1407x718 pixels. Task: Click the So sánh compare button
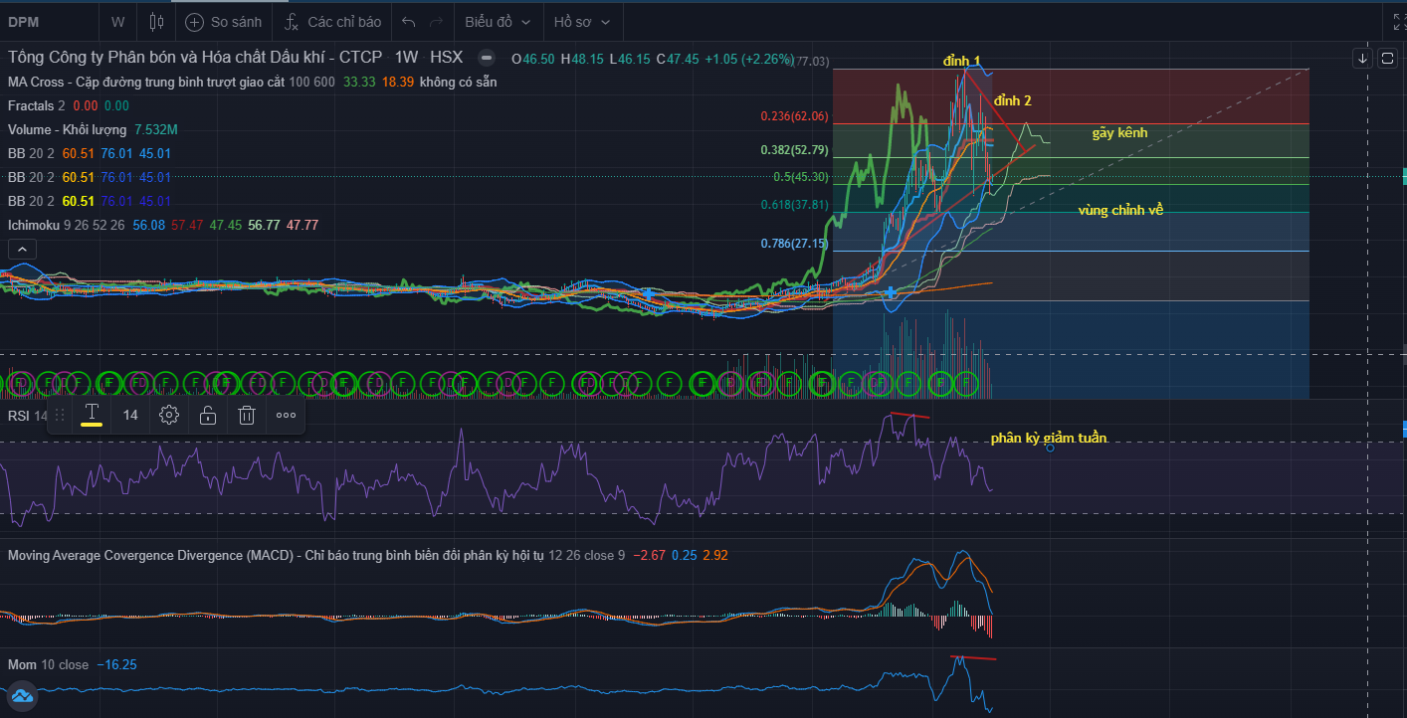point(223,21)
